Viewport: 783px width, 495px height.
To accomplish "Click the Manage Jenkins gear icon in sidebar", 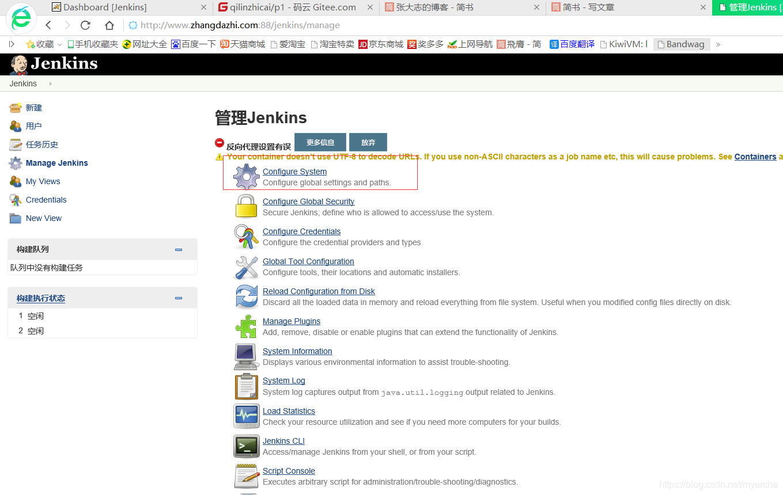I will [x=16, y=163].
